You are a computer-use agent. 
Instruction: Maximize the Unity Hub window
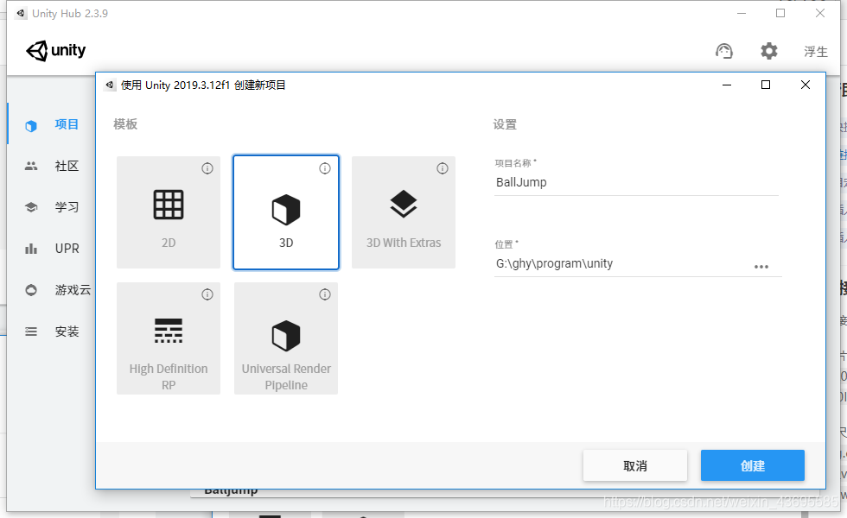[780, 14]
